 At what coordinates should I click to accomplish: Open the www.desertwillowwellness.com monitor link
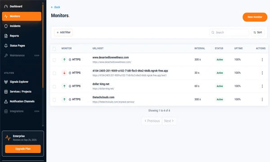111,58
